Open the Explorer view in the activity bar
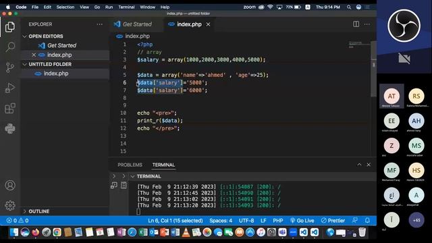The height and width of the screenshot is (243, 432). point(10,27)
